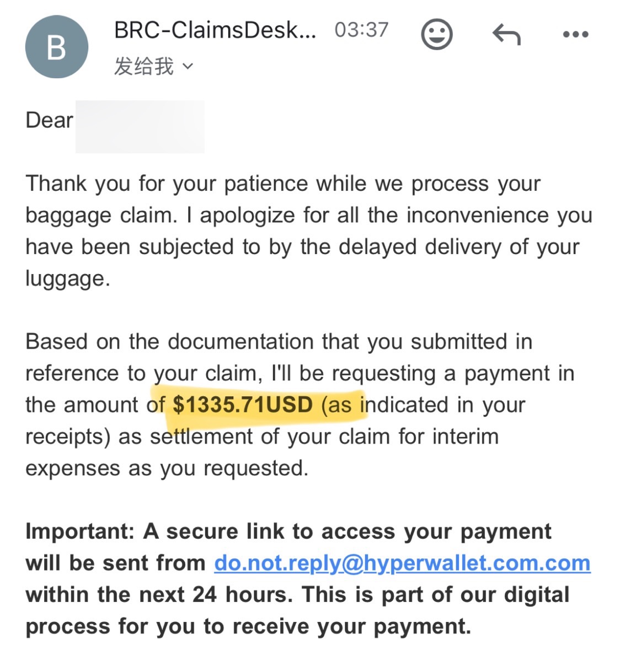Tap the bold Important: heading text
The width and height of the screenshot is (620, 650).
pyautogui.click(x=80, y=531)
